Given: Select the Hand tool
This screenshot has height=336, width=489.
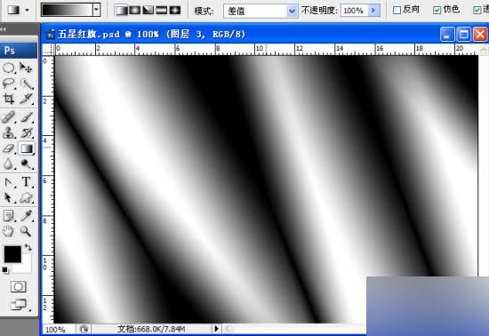Looking at the screenshot, I should pos(8,231).
